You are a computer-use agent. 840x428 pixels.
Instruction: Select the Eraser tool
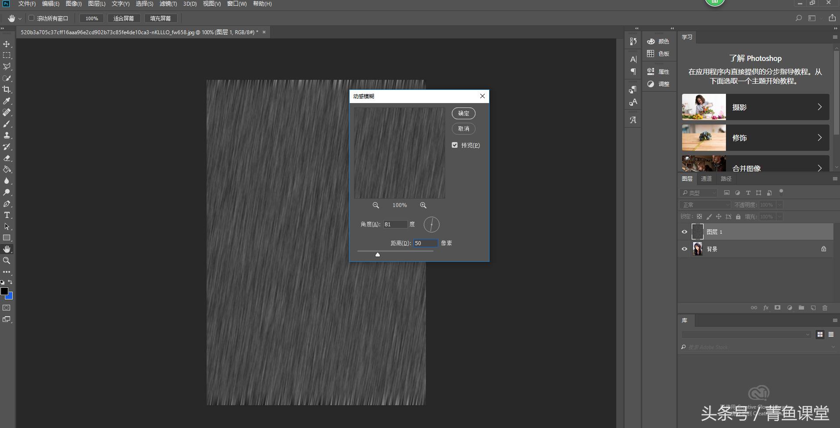(7, 158)
